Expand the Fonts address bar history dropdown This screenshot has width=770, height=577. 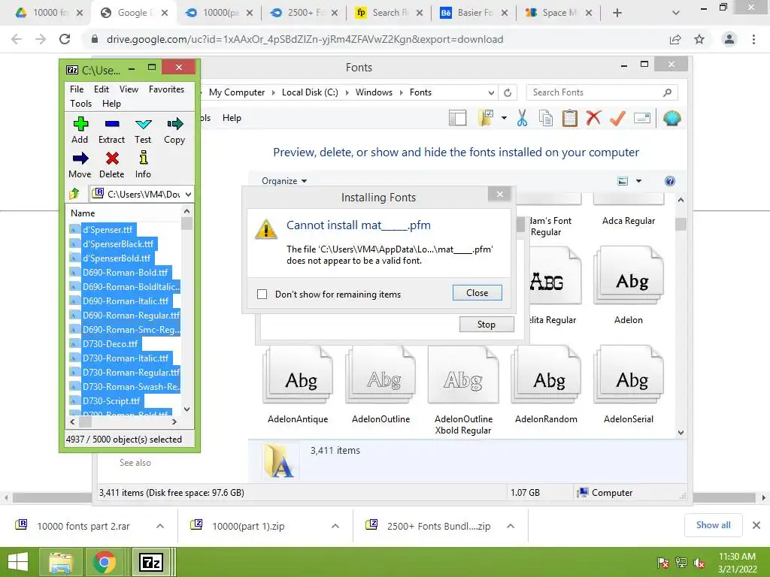pos(491,92)
